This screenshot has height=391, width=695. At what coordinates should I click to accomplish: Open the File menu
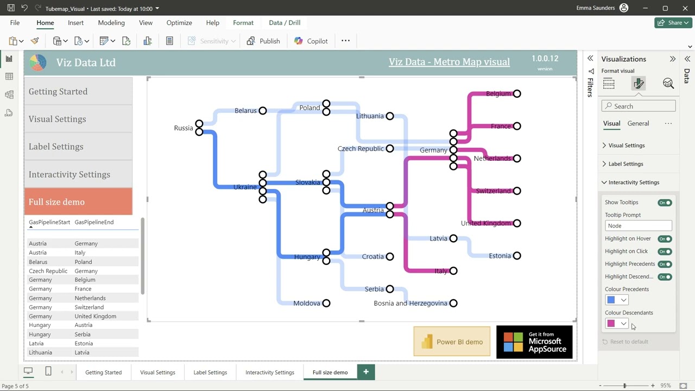(15, 23)
